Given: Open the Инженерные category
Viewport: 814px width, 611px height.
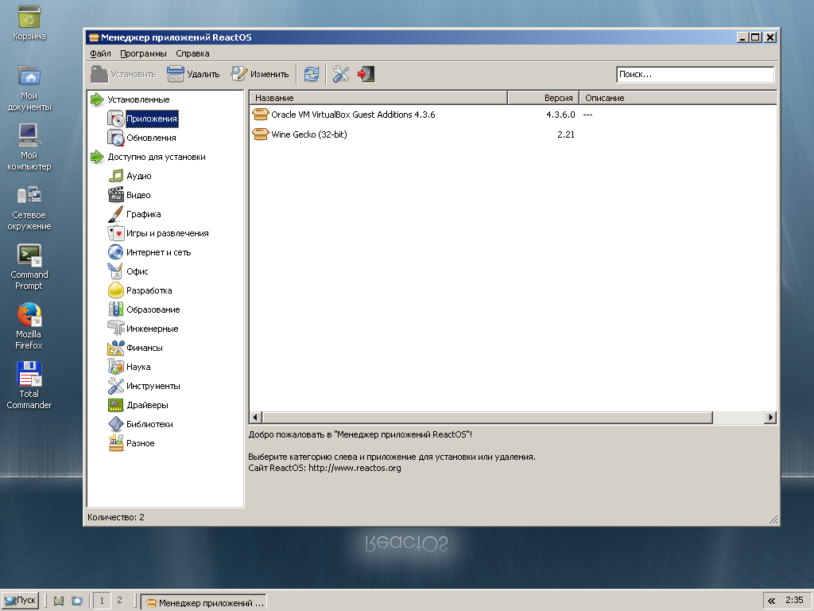Looking at the screenshot, I should coord(152,329).
